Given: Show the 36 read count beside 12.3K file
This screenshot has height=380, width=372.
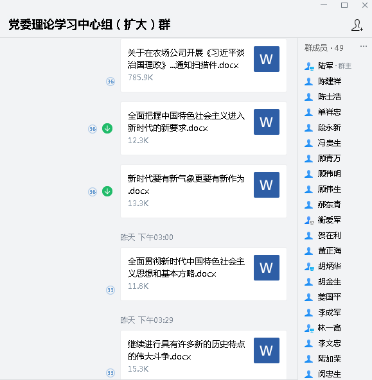Looking at the screenshot, I should 93,129.
